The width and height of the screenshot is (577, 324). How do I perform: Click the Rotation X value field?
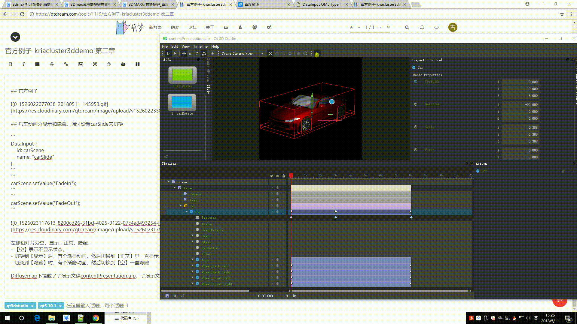tap(521, 105)
